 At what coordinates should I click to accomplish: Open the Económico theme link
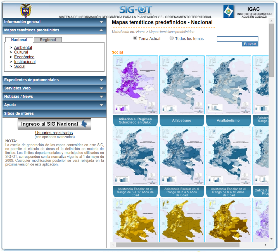tap(24, 57)
